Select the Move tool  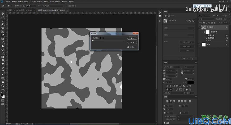pyautogui.click(x=3, y=14)
